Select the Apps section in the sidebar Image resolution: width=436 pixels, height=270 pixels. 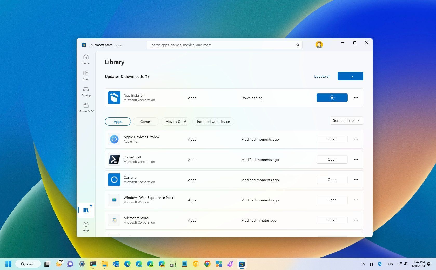(x=86, y=75)
